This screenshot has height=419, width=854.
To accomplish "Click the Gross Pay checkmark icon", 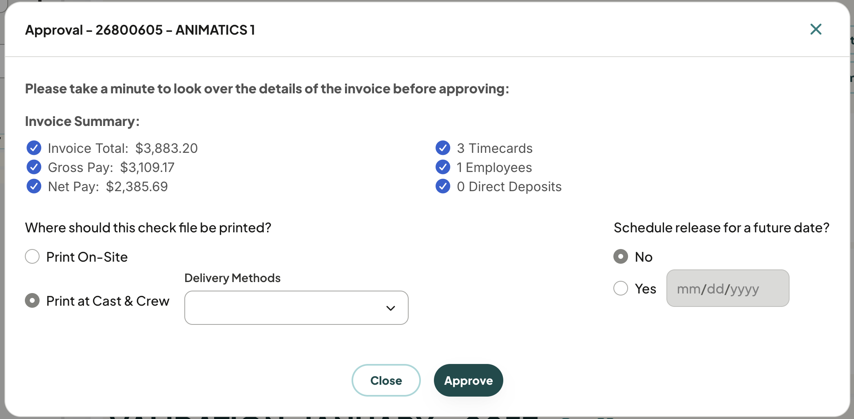I will pyautogui.click(x=34, y=167).
